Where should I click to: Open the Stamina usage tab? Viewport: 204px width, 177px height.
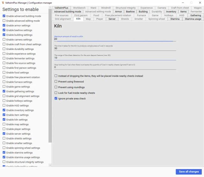click(193, 19)
